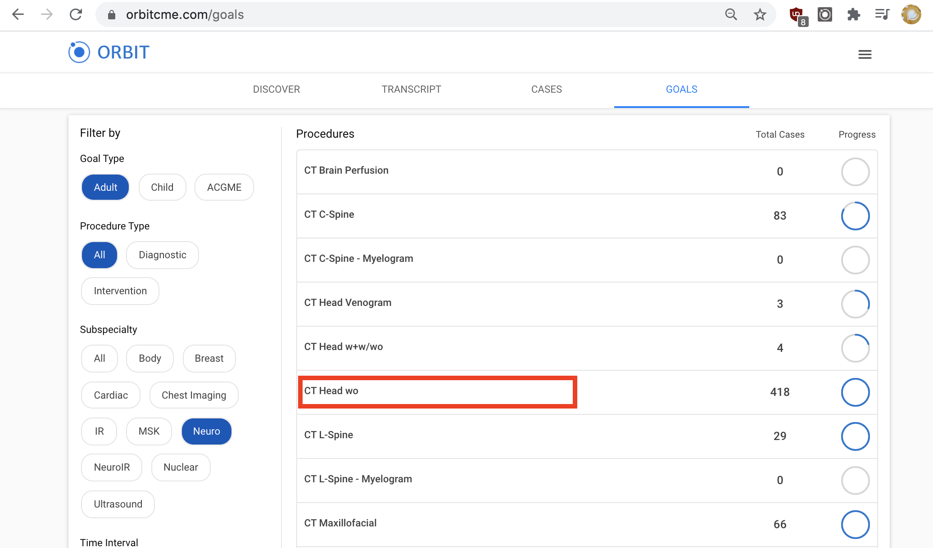
Task: Enable the Diagnostic procedure type filter
Action: (x=163, y=255)
